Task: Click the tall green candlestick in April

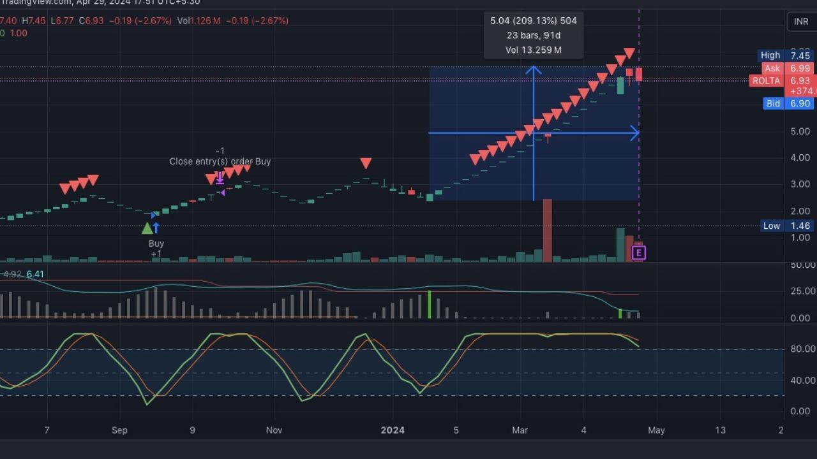Action: click(x=620, y=85)
